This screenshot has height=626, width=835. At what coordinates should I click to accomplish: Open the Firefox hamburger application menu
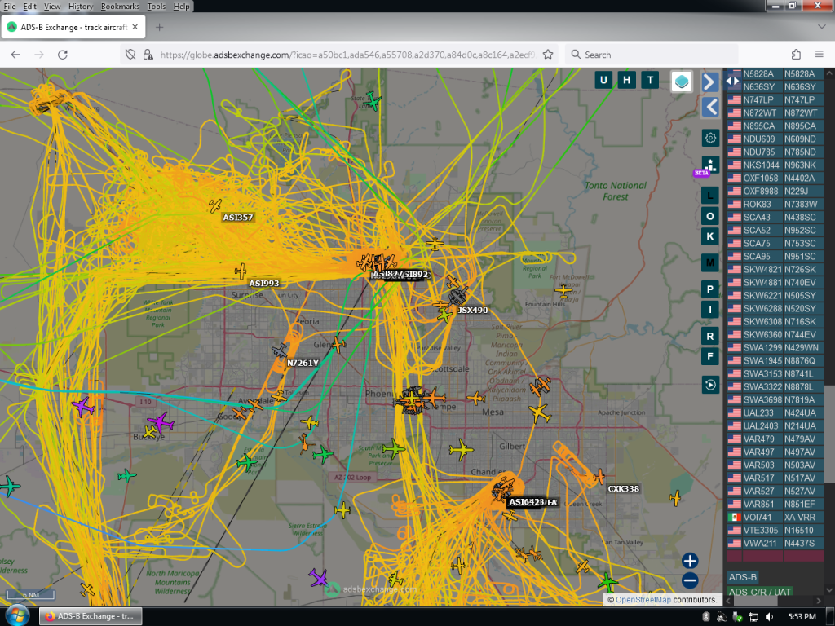tap(820, 55)
